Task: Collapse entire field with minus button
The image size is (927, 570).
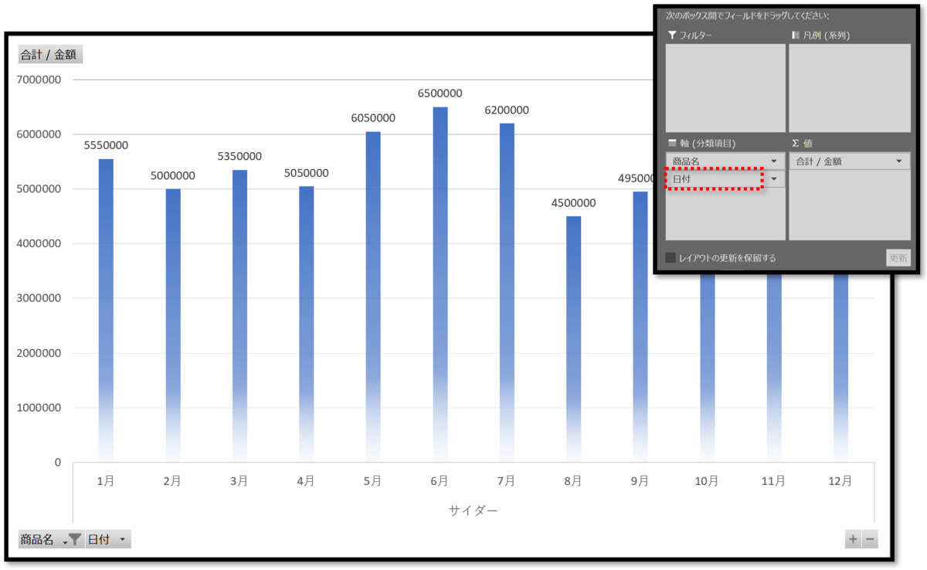Action: (870, 540)
